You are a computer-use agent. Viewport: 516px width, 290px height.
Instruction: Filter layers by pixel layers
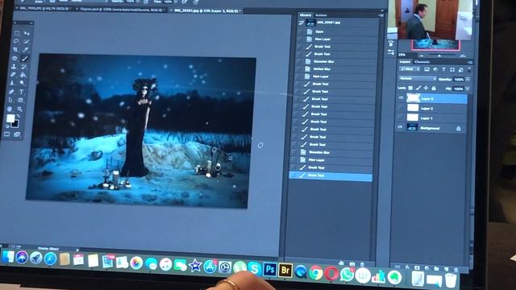tap(427, 69)
